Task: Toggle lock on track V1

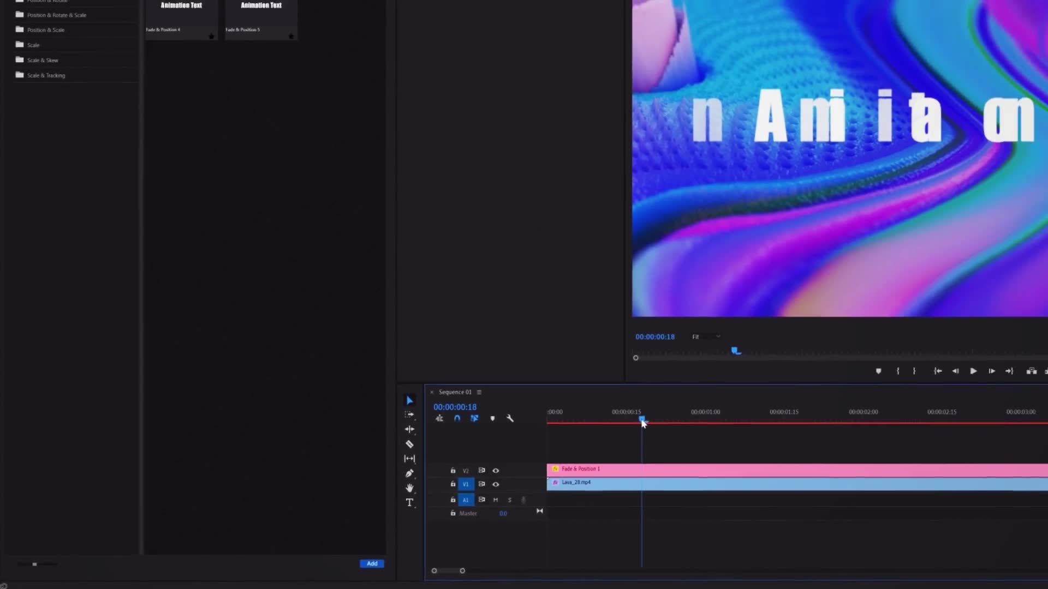Action: click(452, 484)
